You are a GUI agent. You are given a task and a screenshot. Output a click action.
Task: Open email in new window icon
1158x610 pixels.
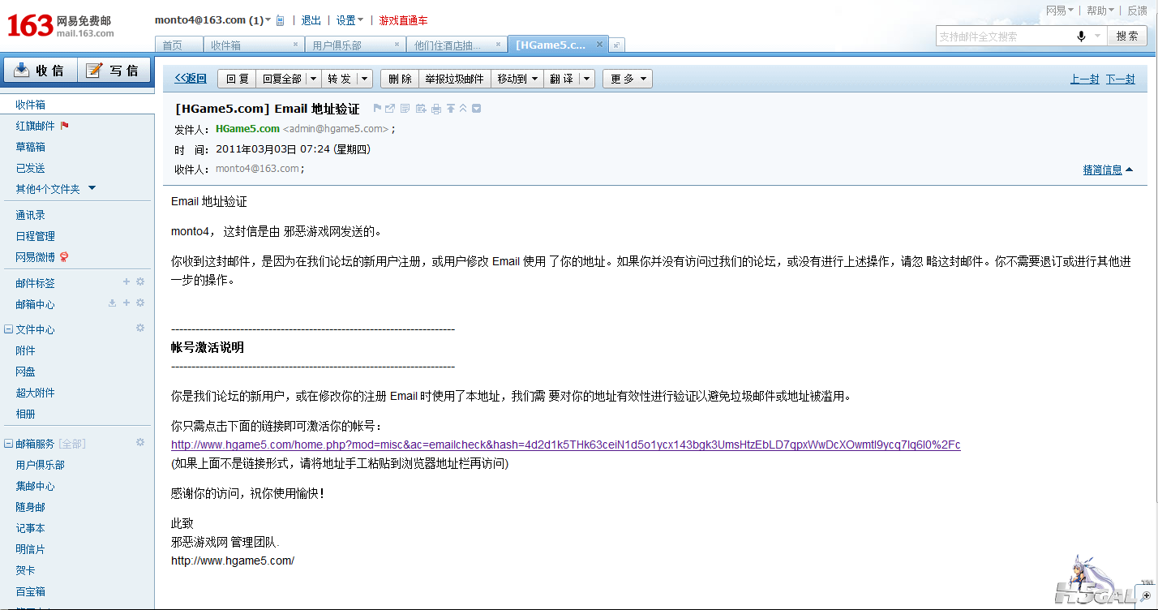click(x=390, y=109)
